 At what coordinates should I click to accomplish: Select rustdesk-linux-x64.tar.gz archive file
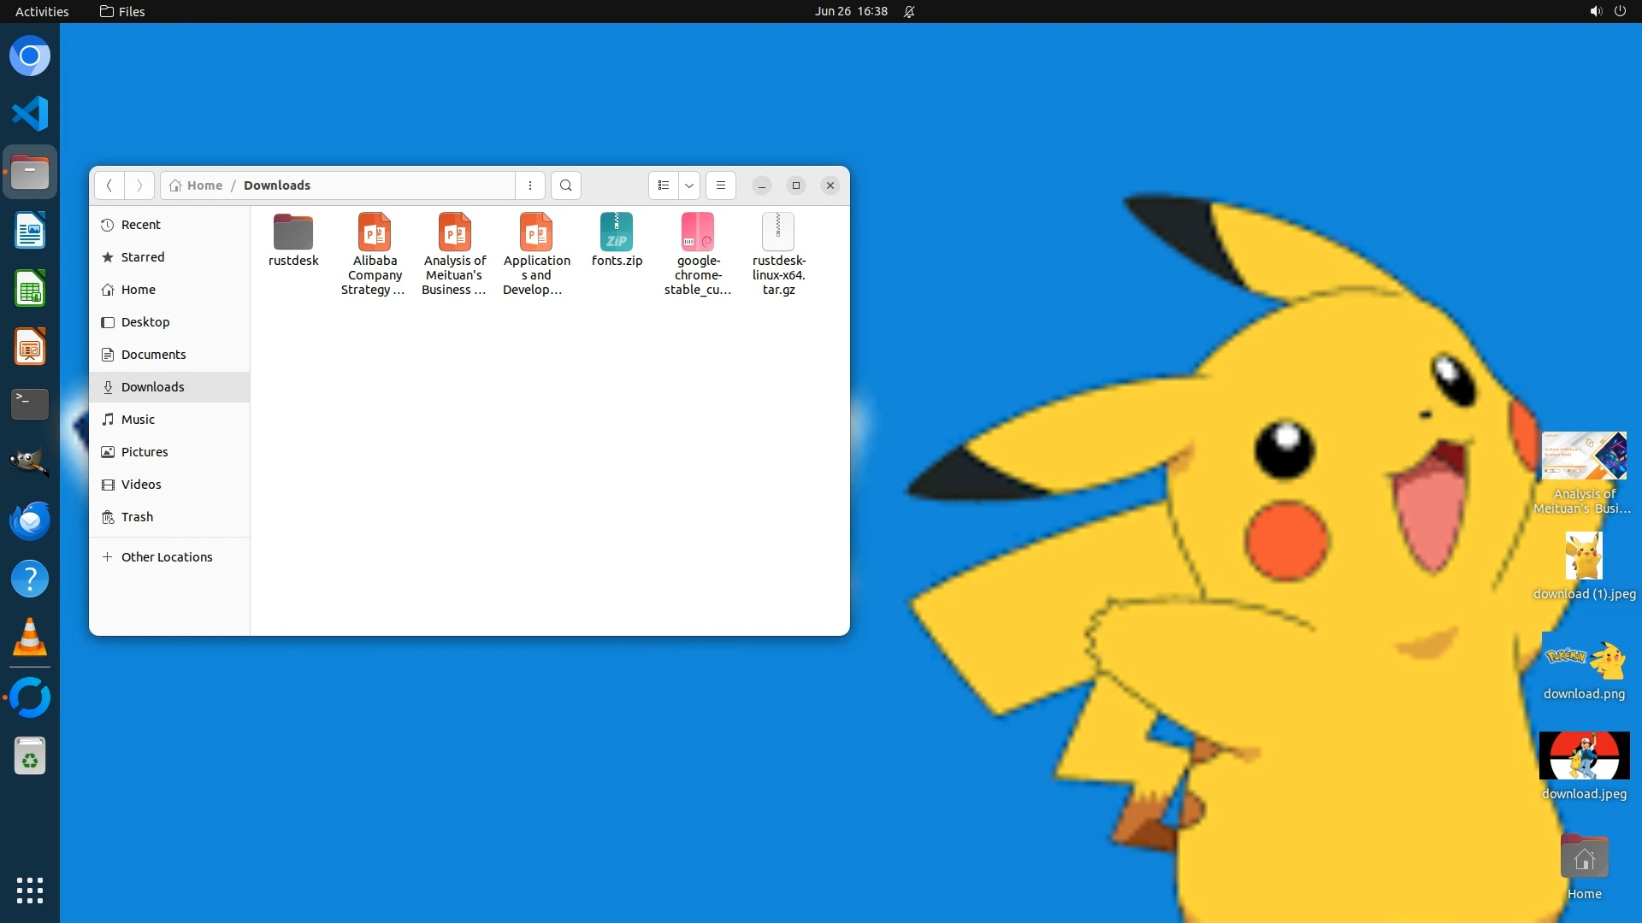click(778, 232)
